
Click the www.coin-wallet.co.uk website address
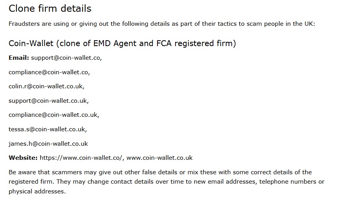tap(159, 158)
